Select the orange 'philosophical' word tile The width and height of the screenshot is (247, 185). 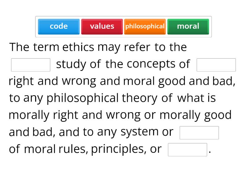[x=145, y=26]
